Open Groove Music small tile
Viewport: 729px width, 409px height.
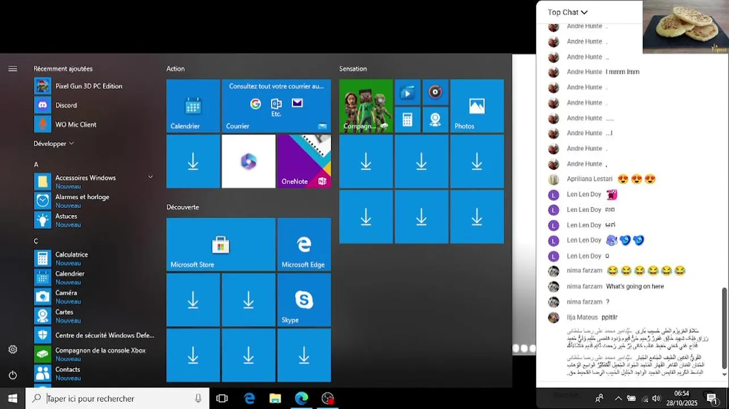(x=435, y=92)
